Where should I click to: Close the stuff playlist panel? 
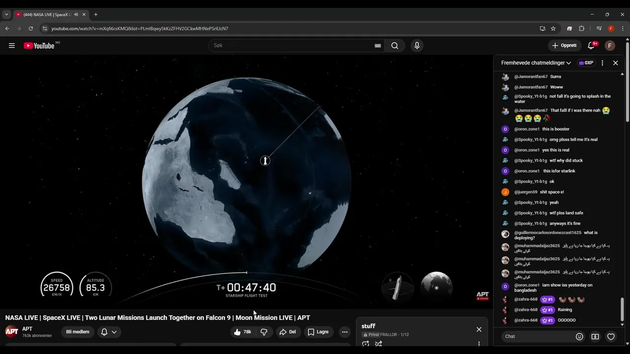(479, 329)
